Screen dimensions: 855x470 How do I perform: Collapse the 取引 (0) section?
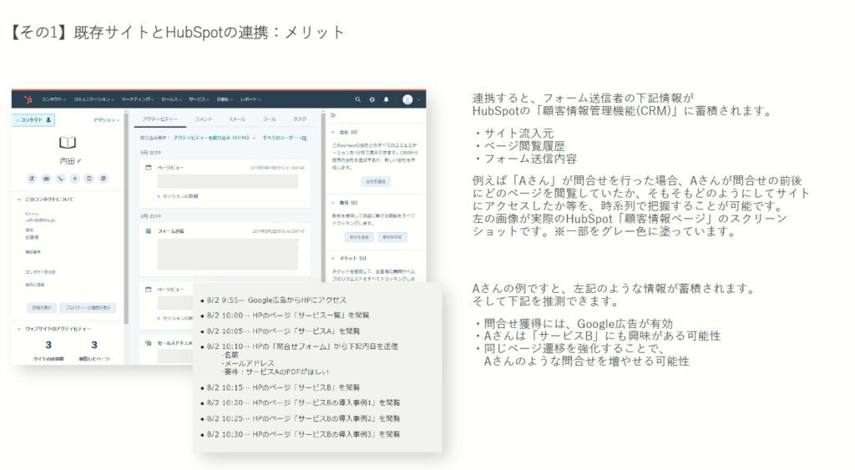coord(332,202)
